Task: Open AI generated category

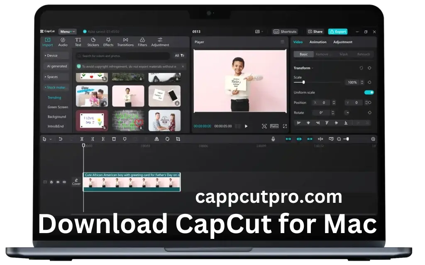Action: 56,66
